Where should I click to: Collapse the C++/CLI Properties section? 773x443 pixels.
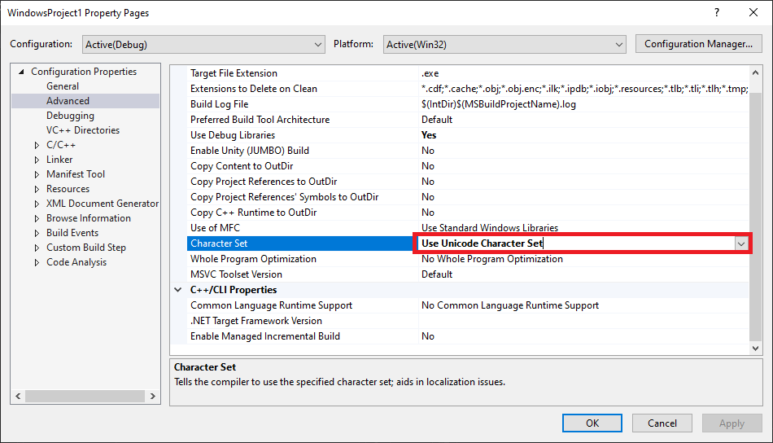[x=178, y=290]
